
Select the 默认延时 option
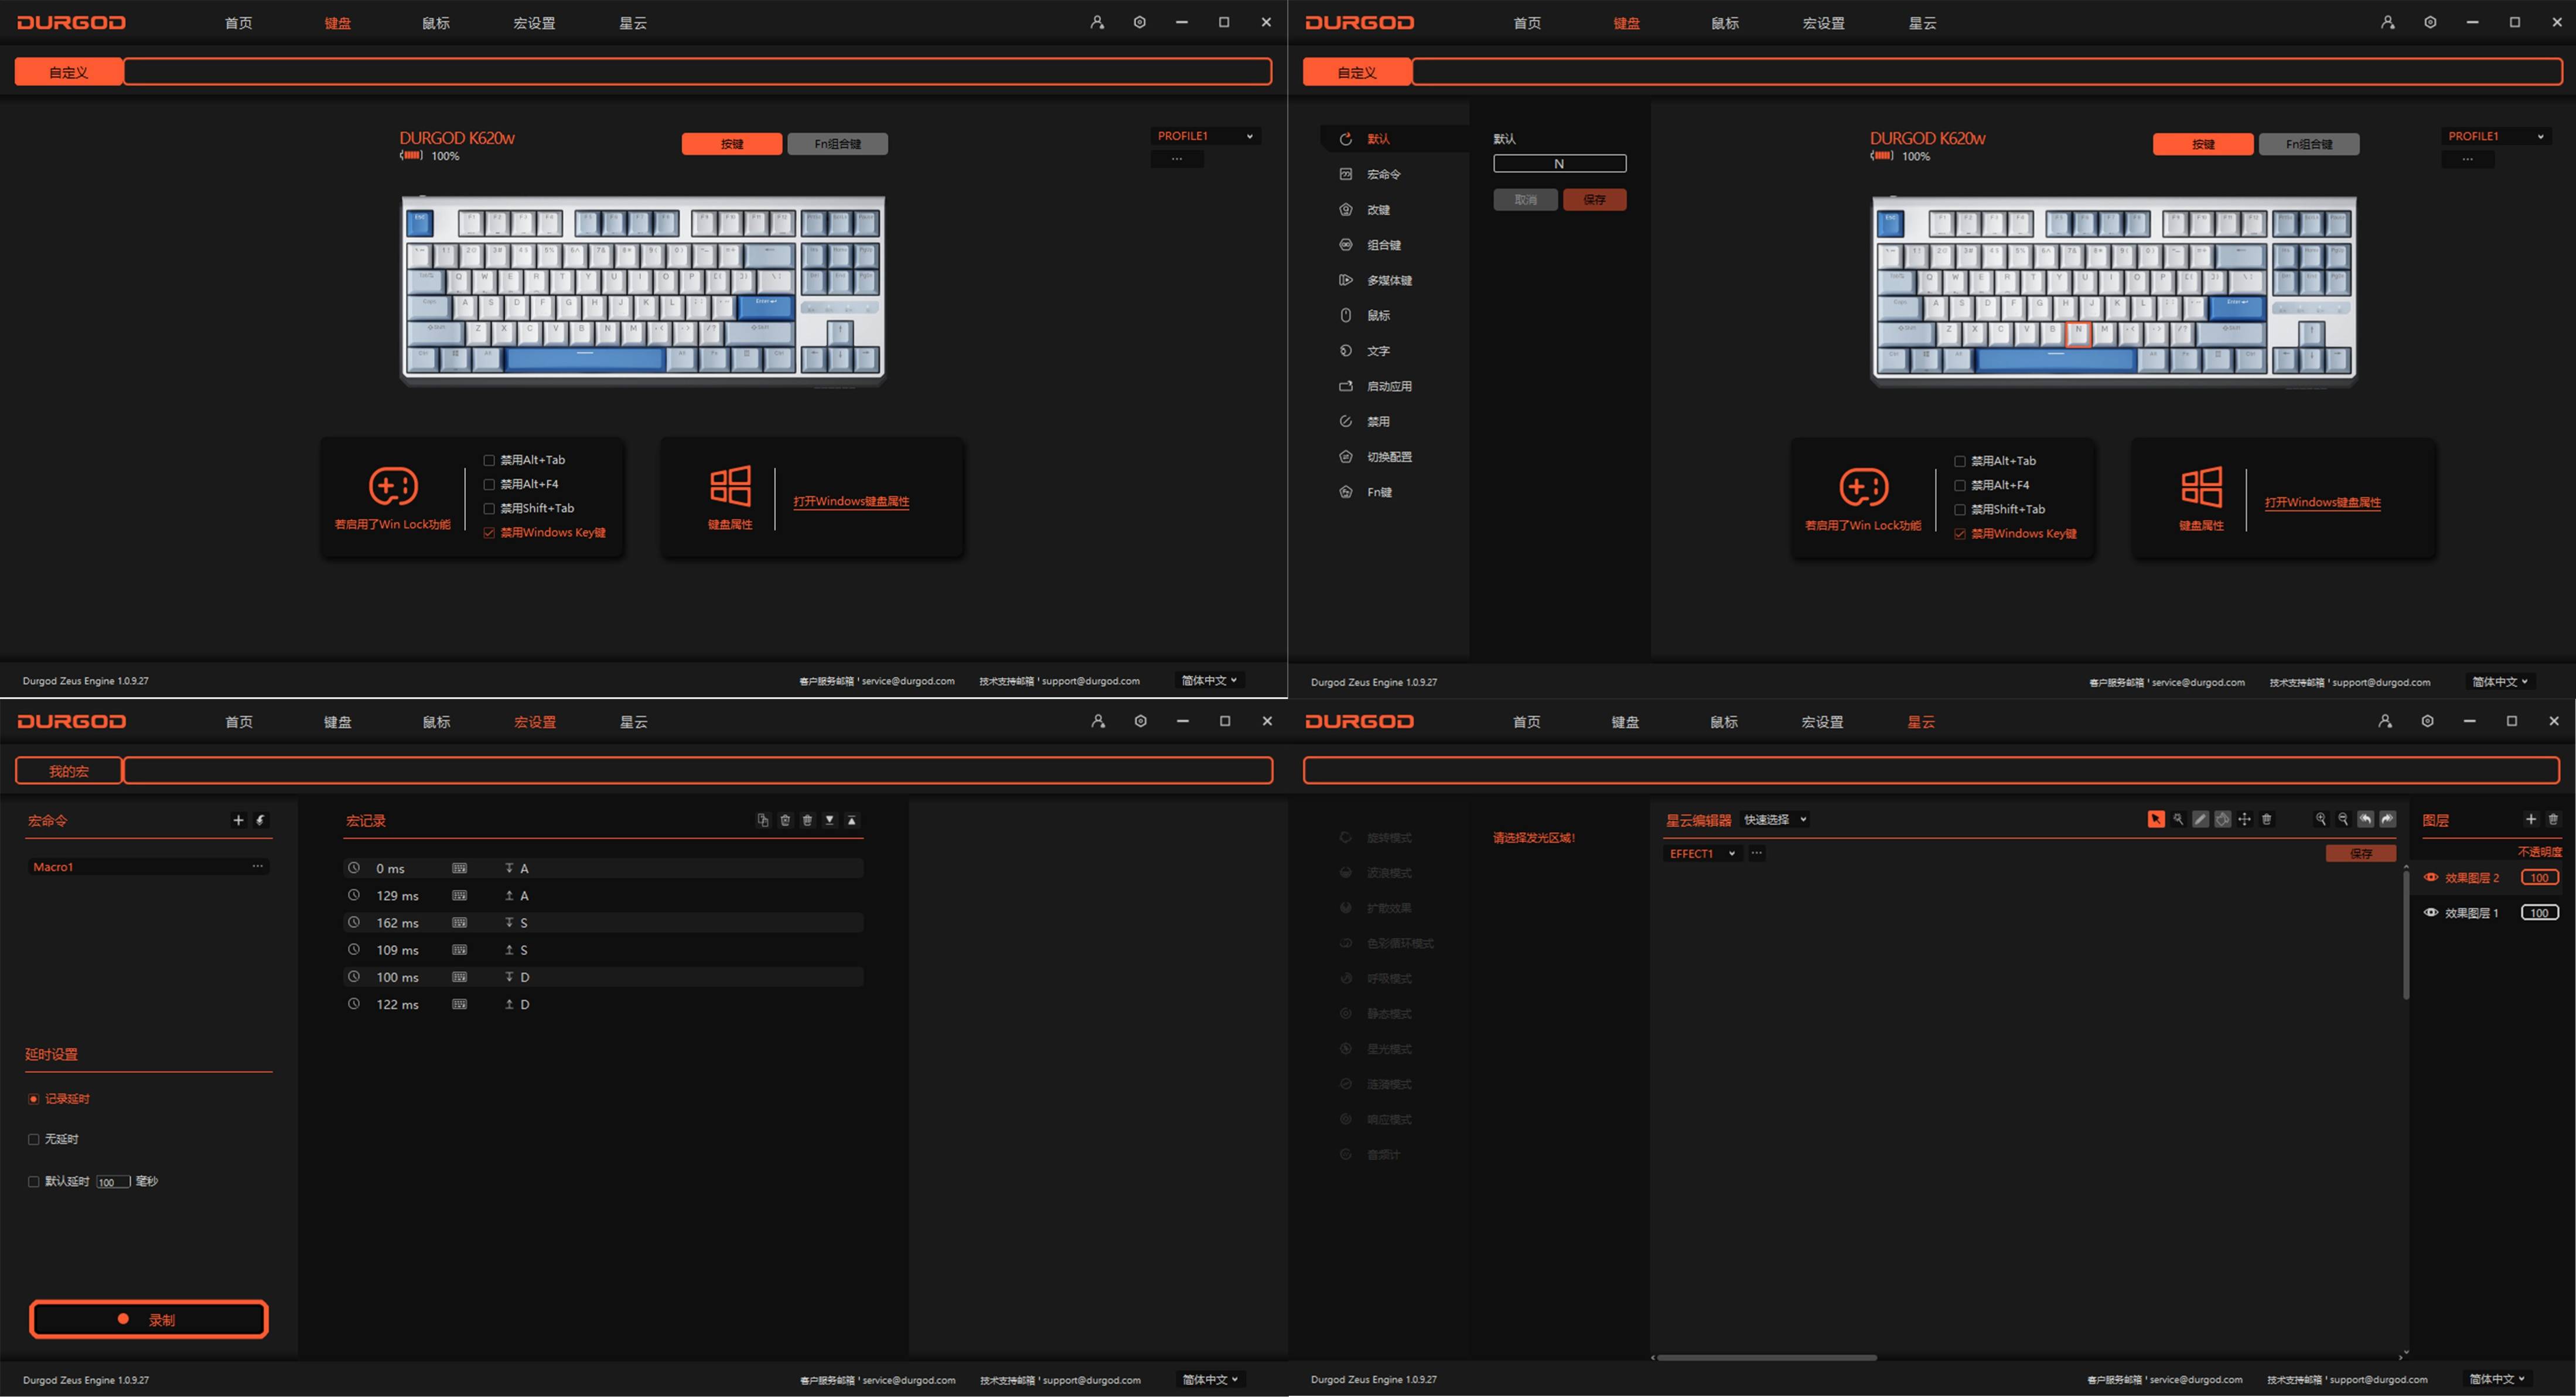coord(34,1181)
